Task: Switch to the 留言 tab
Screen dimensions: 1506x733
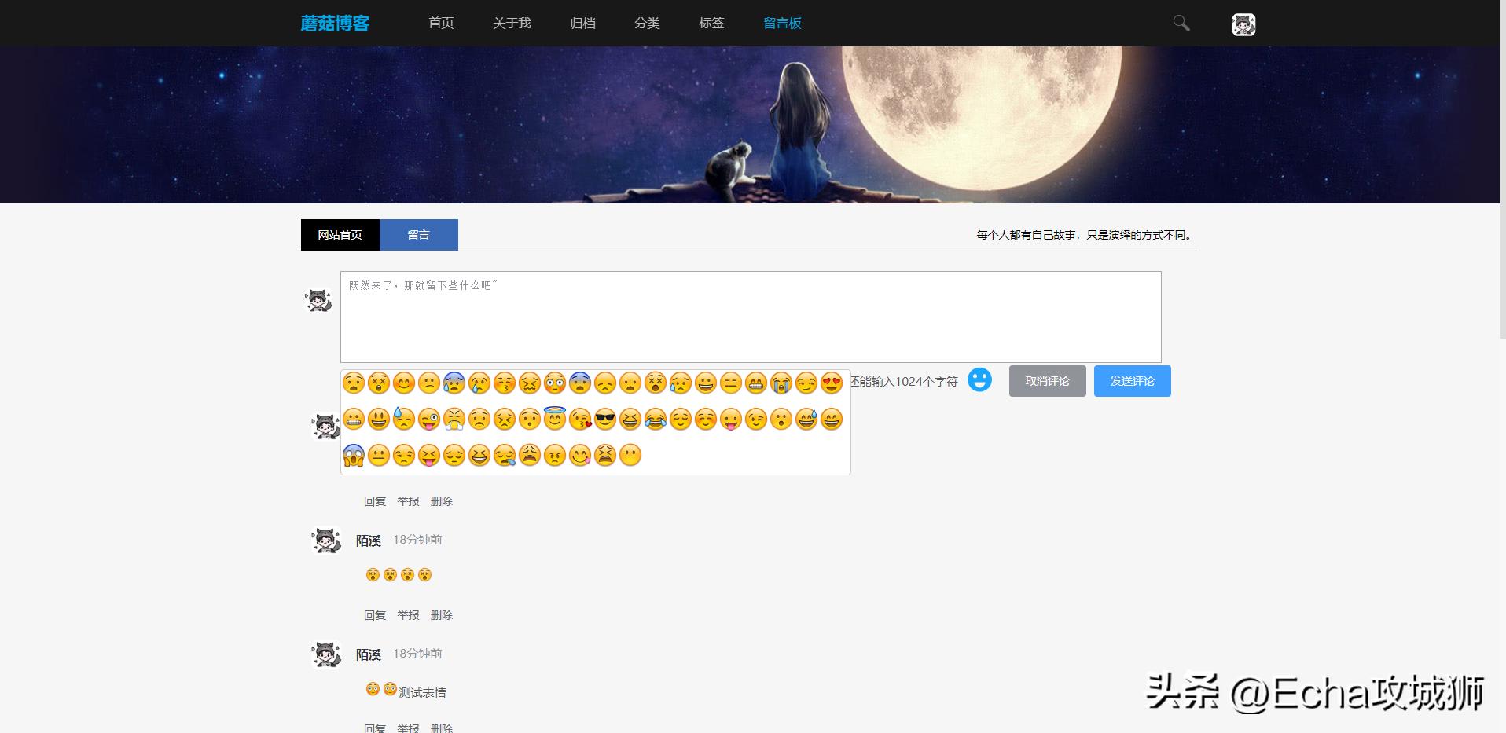Action: coord(418,234)
